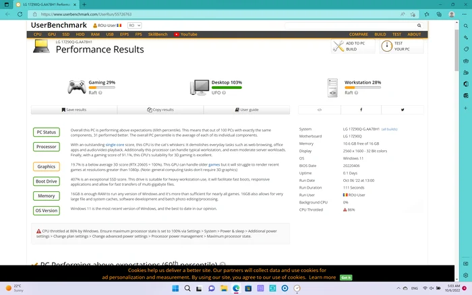Select the RAM nav item
Screen dimensions: 472x295
95,34
